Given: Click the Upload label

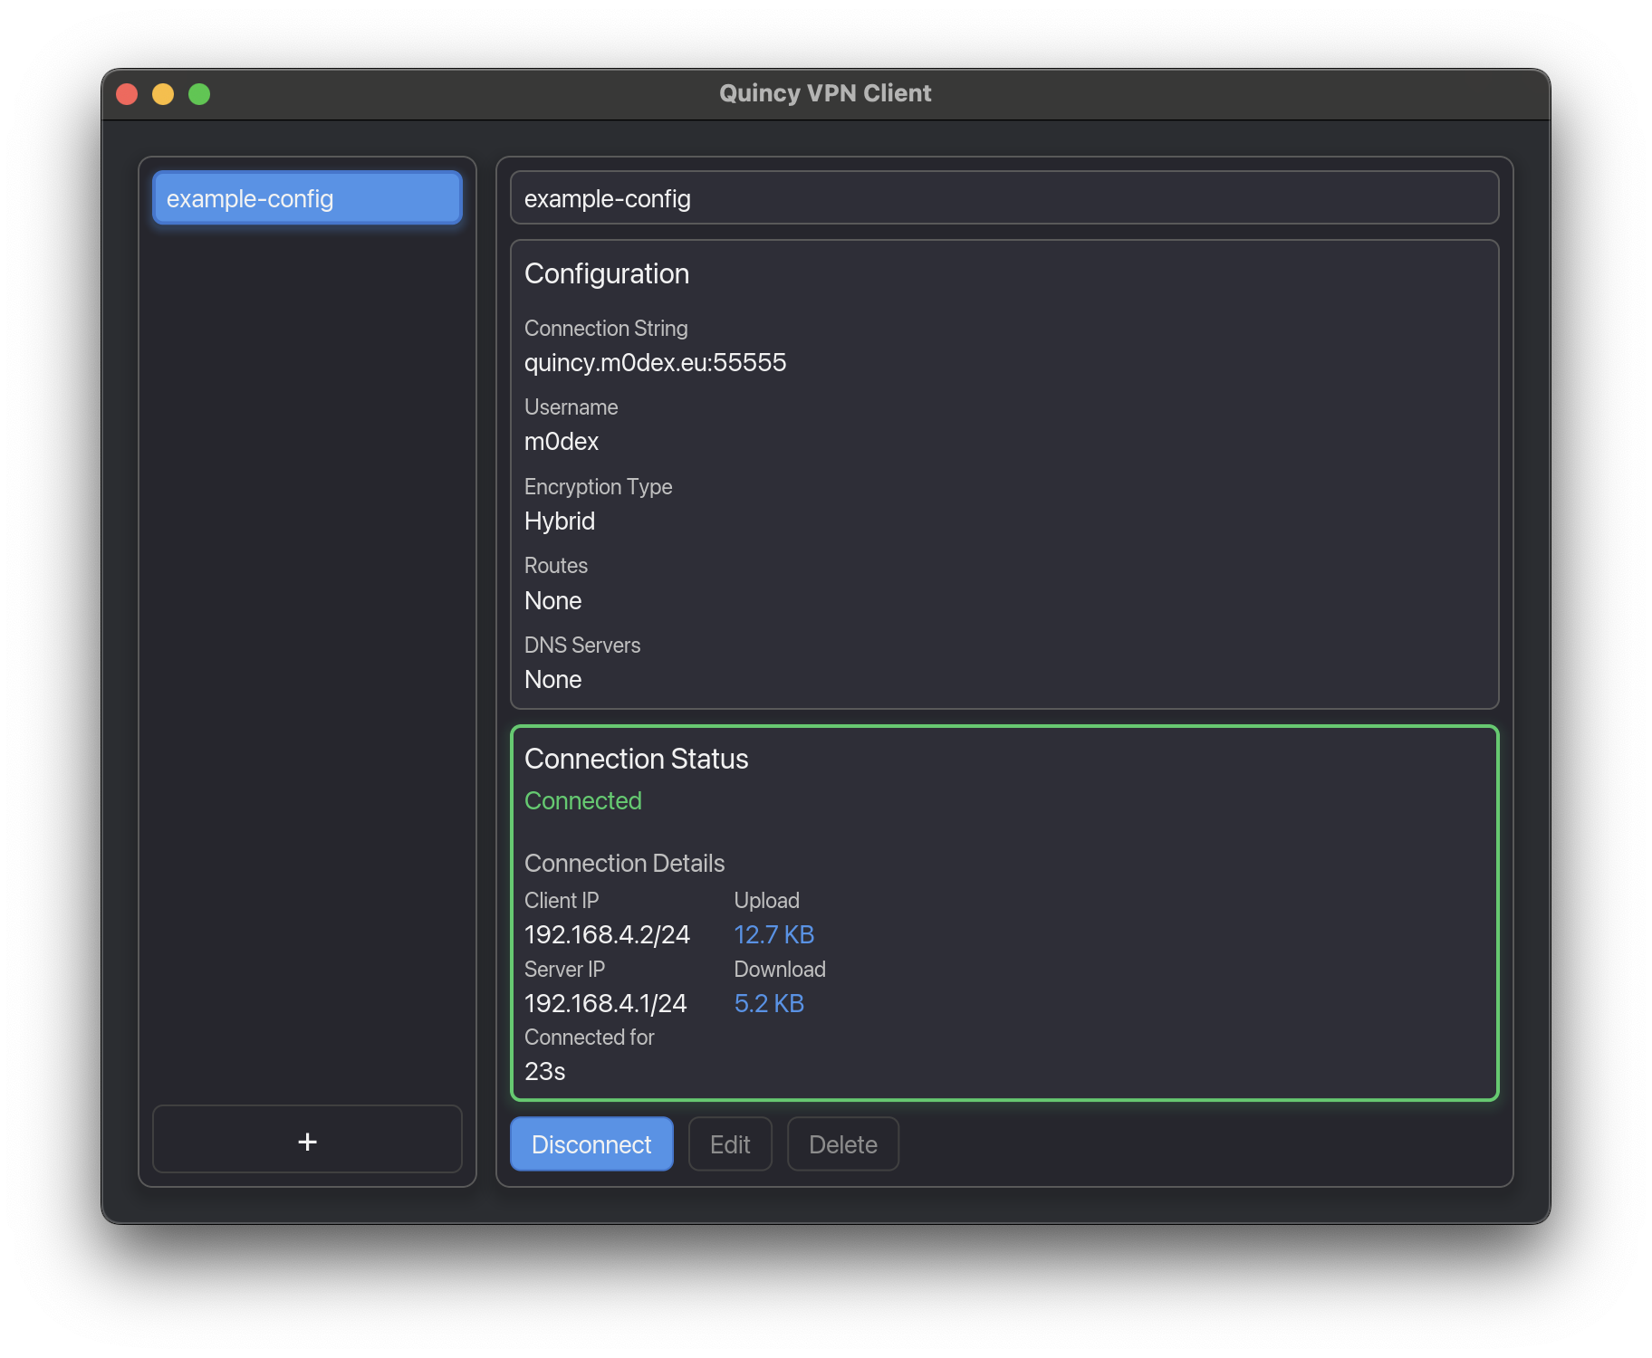Looking at the screenshot, I should point(767,901).
